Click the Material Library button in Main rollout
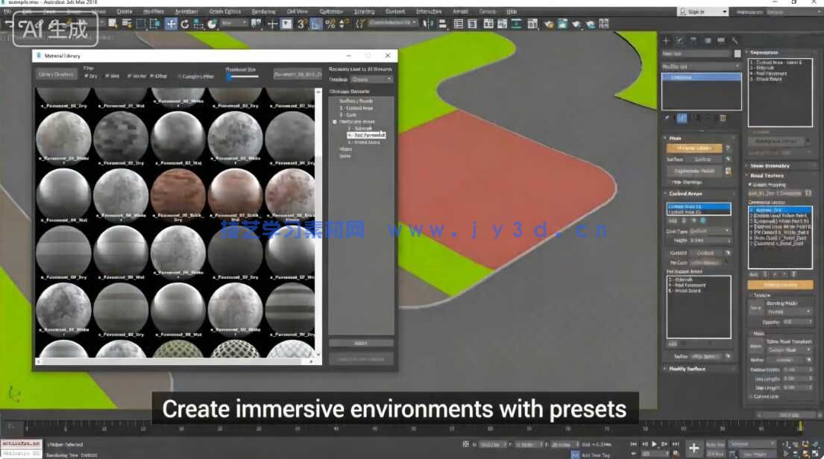The width and height of the screenshot is (824, 459). [x=694, y=148]
